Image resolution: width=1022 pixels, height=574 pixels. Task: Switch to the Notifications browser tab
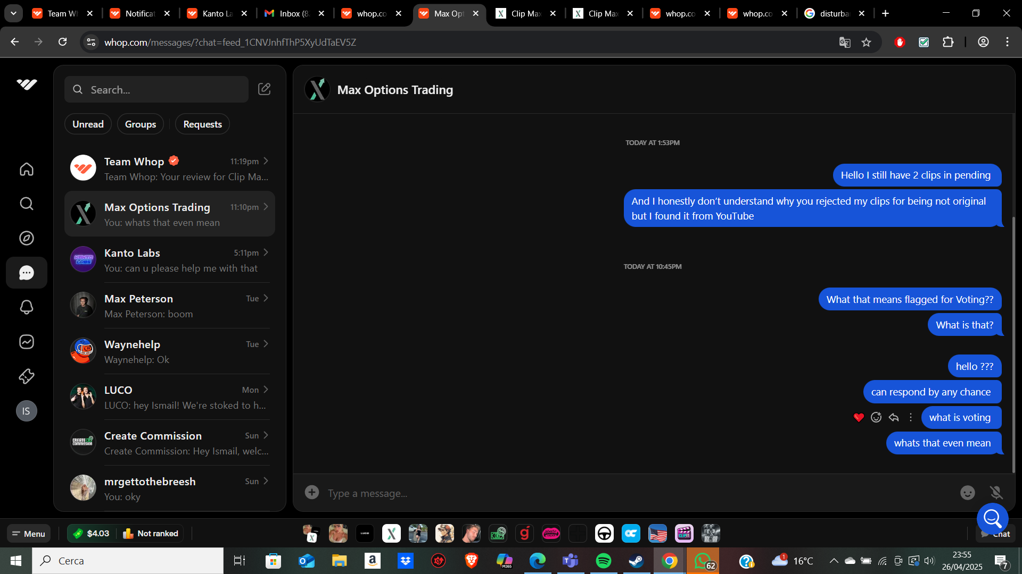coord(139,13)
